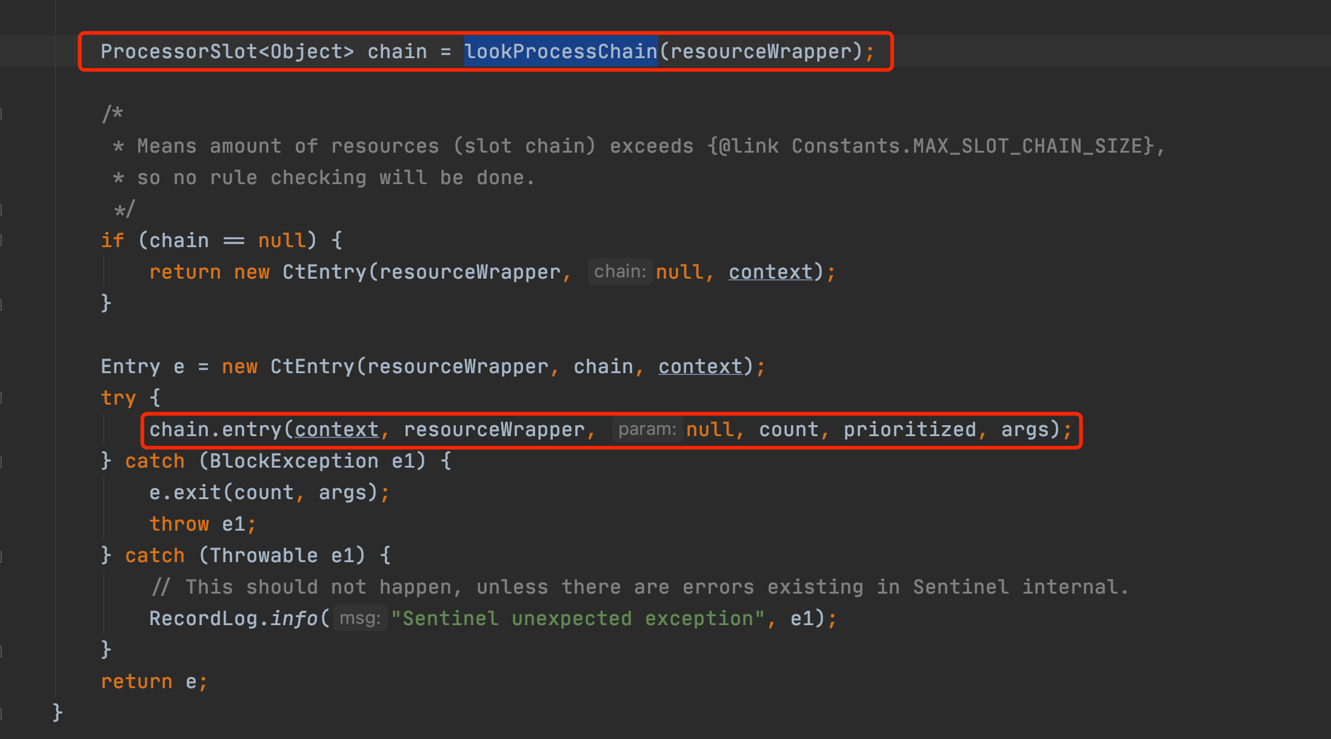Click underlined context in the return new CtEntry line

(x=770, y=272)
